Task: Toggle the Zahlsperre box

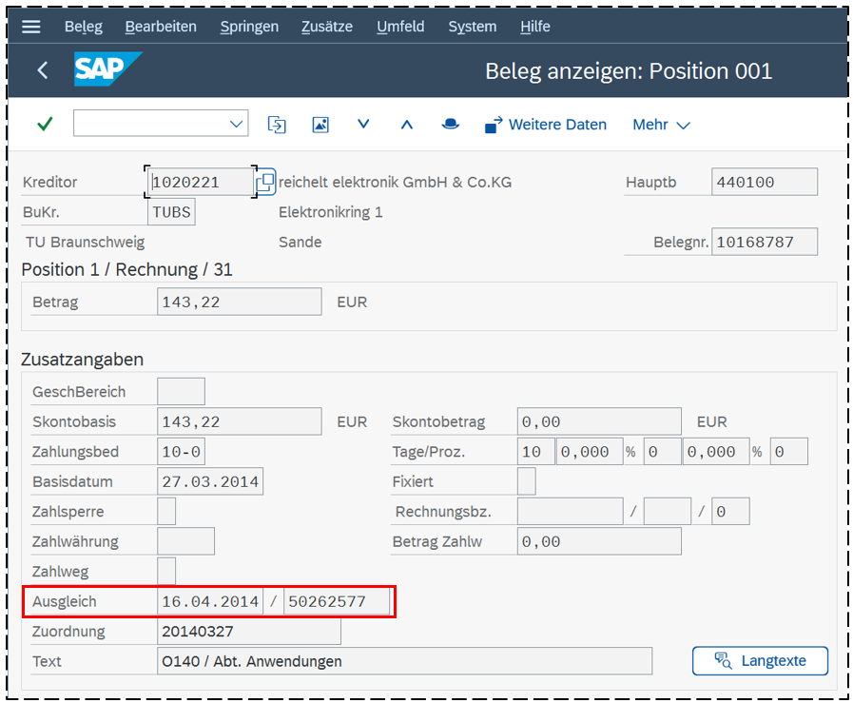Action: [x=166, y=512]
